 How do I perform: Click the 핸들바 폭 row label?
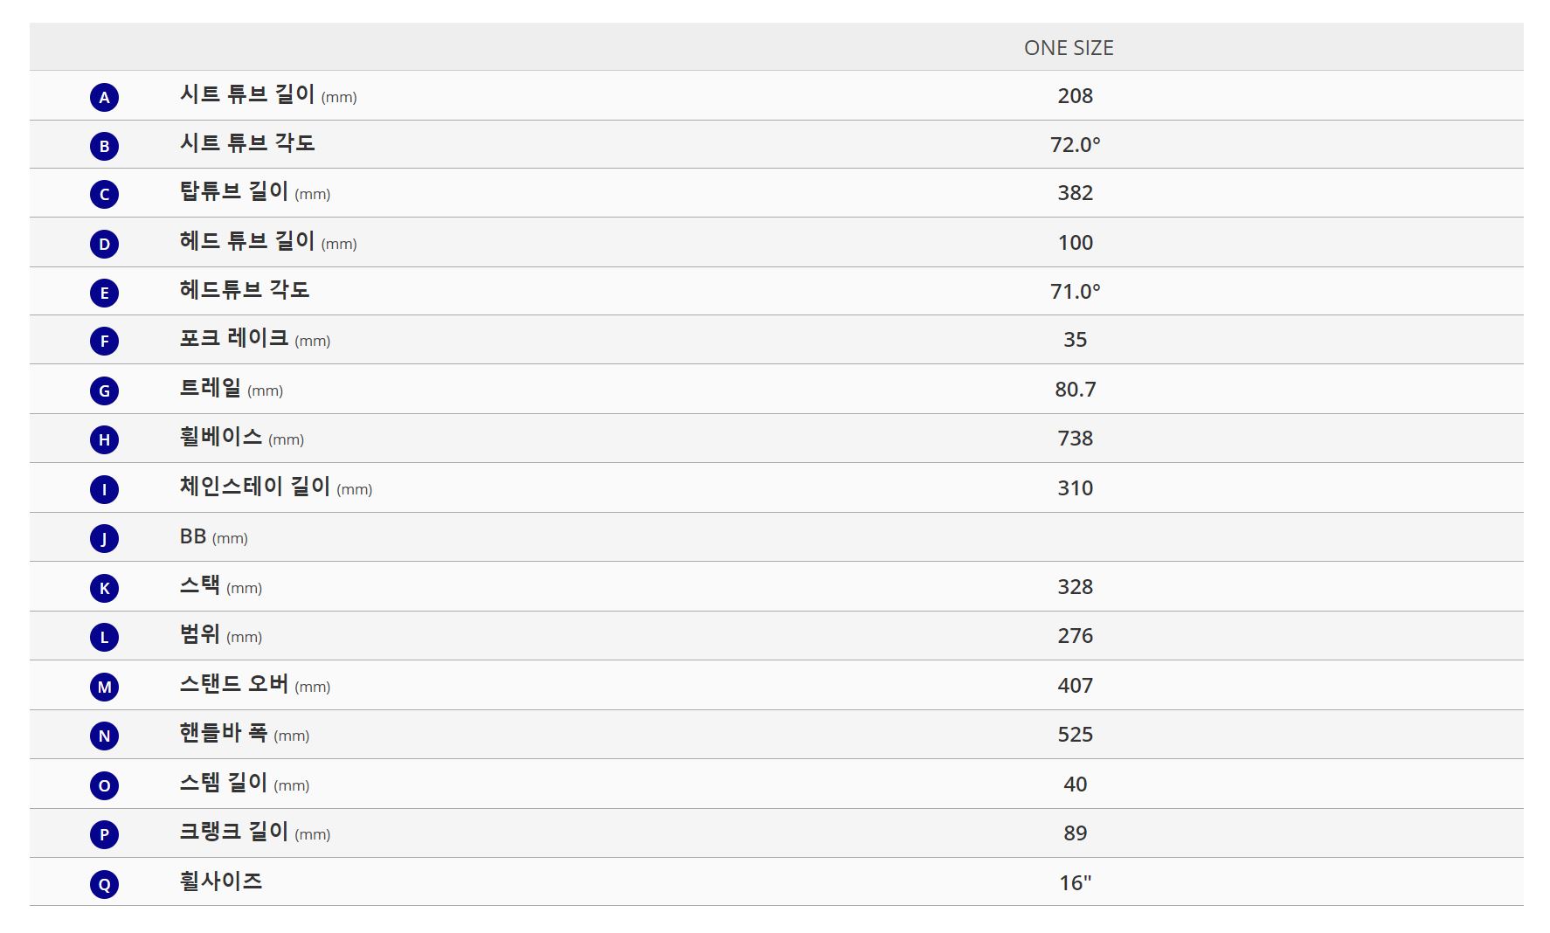pos(224,733)
